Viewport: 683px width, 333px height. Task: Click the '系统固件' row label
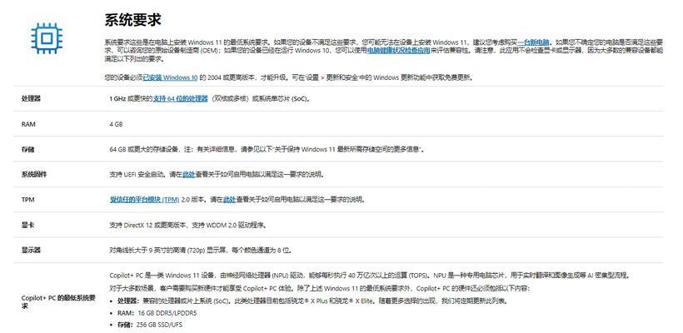point(33,174)
